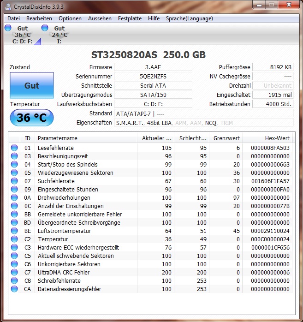303x322 pixels.
Task: Open the Festplatte menu
Action: (130, 18)
